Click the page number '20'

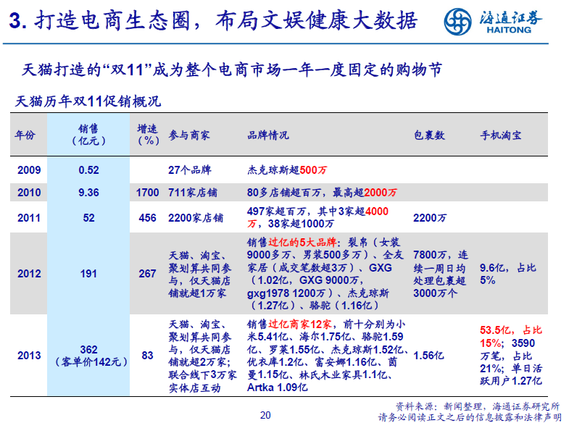265,415
